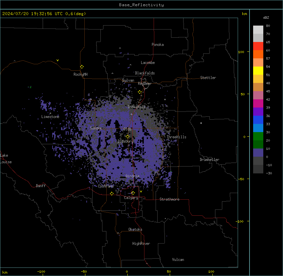Click the -30 dBZ legend value
283x276 pixels.
(x=269, y=173)
